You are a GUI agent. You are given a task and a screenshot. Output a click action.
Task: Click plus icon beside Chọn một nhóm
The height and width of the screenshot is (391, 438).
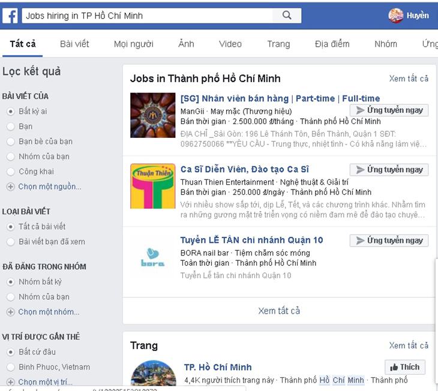point(10,312)
